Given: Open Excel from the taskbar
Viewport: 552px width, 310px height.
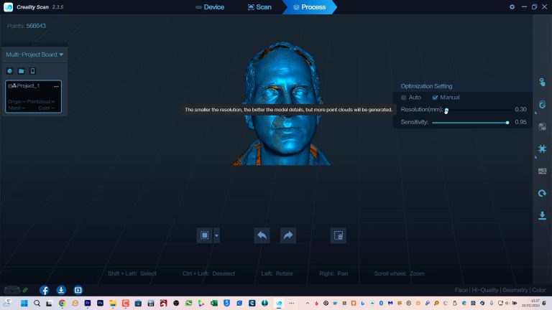Looking at the screenshot, I should [214, 303].
